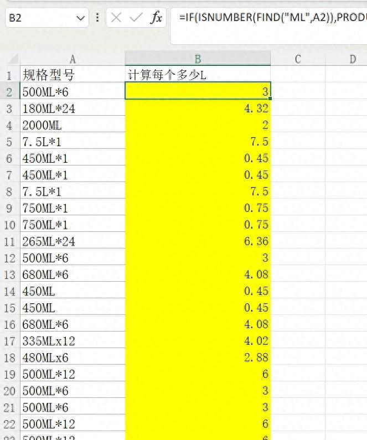Image resolution: width=367 pixels, height=440 pixels.
Task: Click the Select All corner triangle
Action: (13, 59)
